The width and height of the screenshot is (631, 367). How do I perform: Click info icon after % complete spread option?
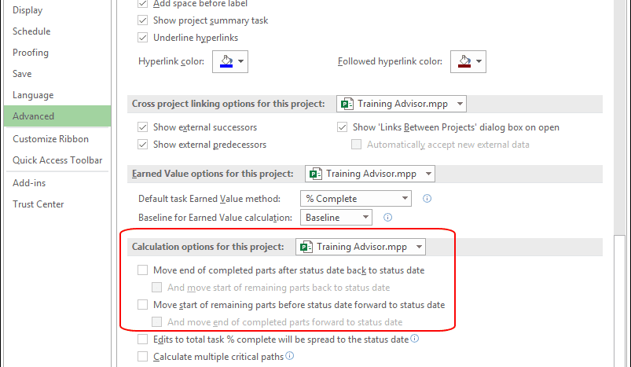414,339
